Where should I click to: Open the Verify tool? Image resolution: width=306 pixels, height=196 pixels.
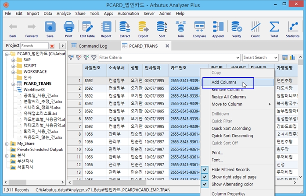pos(237,29)
